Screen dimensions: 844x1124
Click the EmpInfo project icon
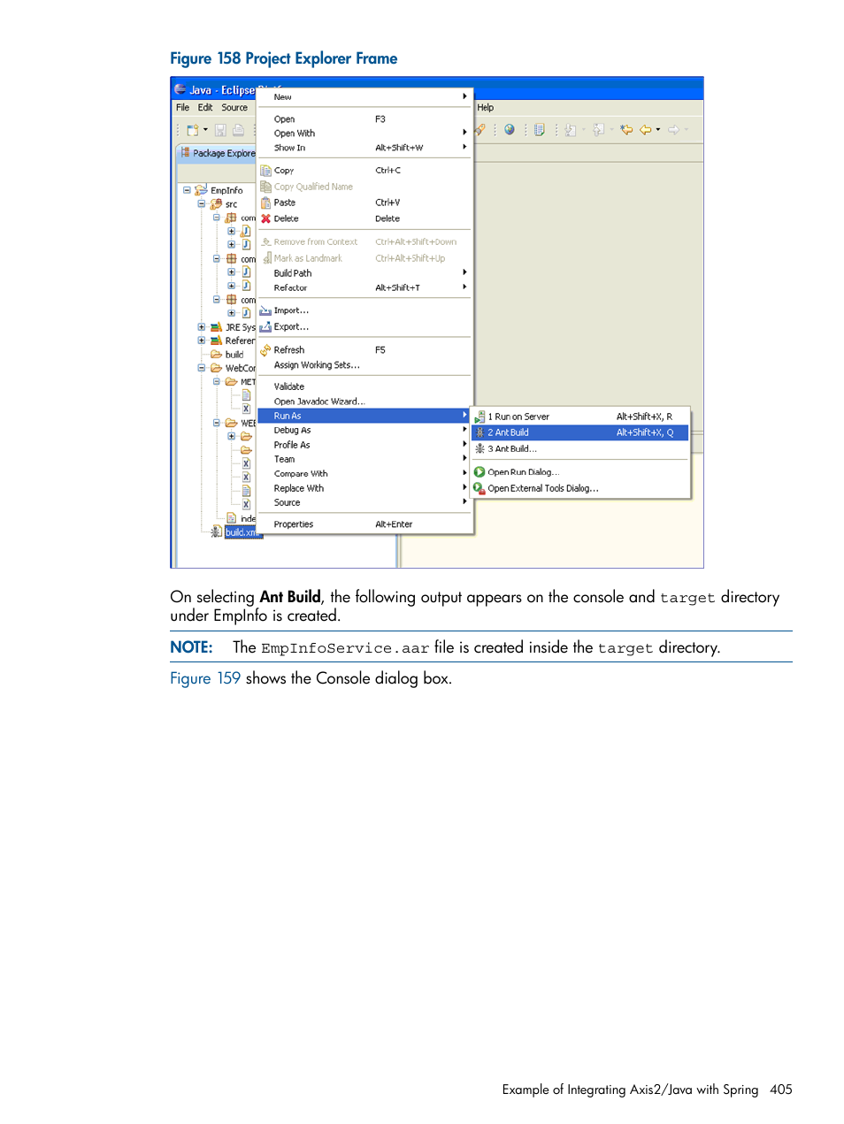201,190
